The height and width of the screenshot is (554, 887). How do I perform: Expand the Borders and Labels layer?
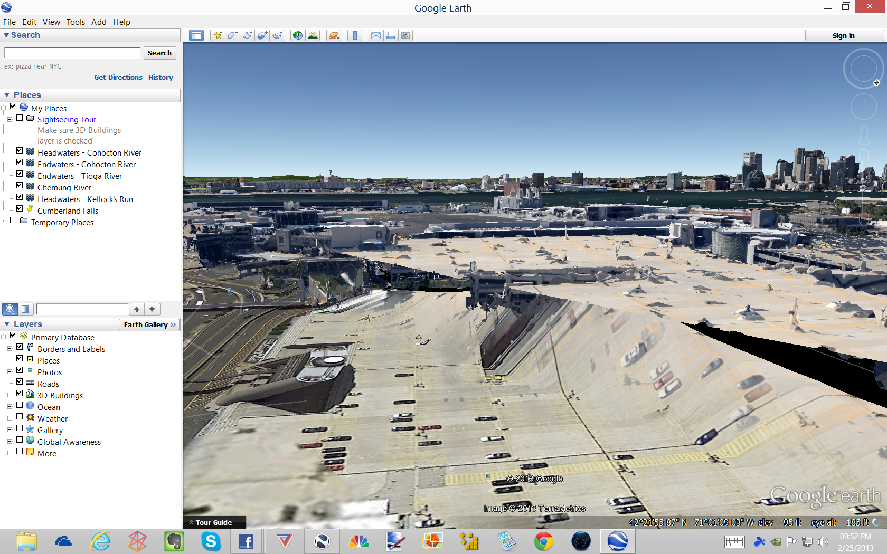(x=10, y=349)
